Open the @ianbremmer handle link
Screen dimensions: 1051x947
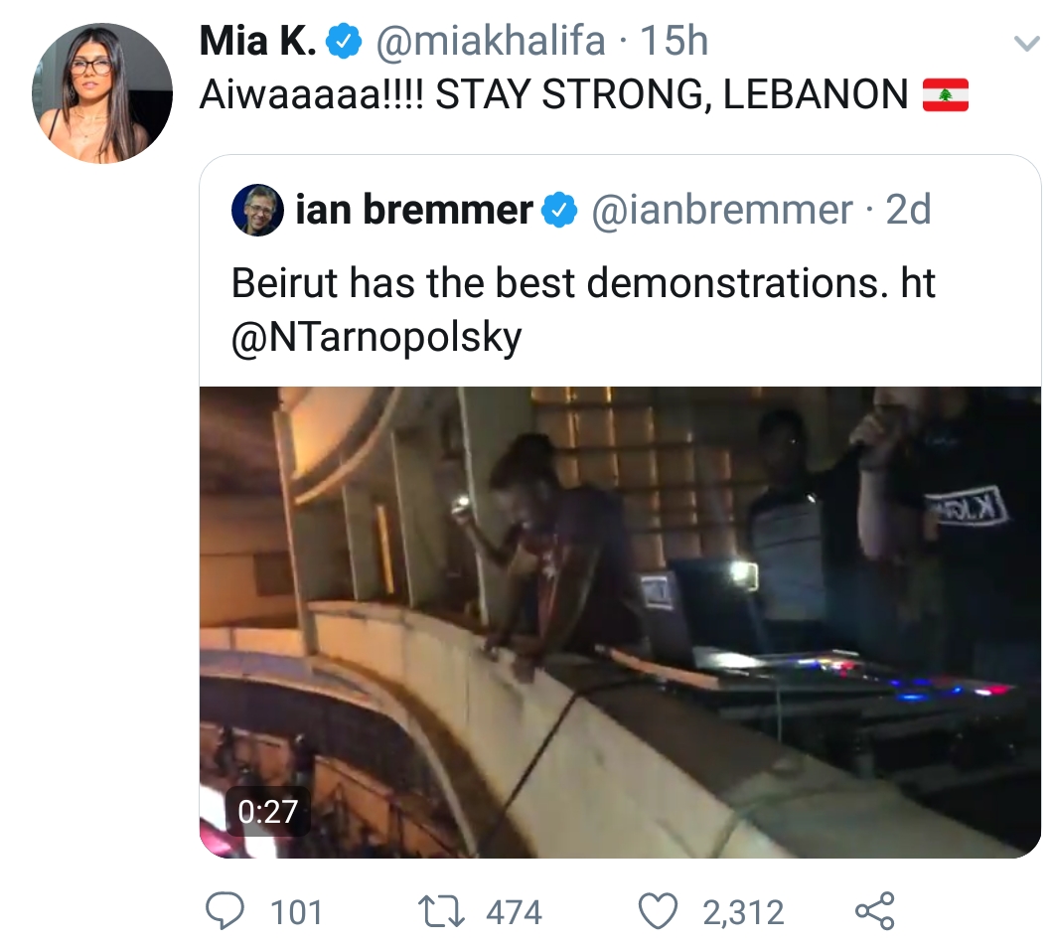click(722, 210)
